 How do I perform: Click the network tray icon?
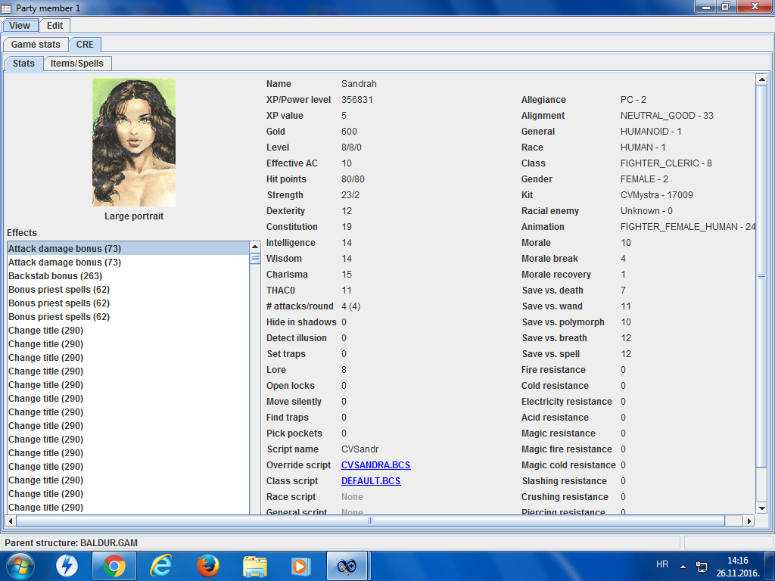pyautogui.click(x=701, y=566)
